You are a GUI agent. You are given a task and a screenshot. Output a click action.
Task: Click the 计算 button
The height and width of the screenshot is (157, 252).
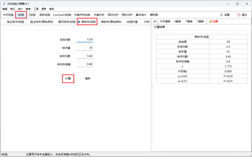click(68, 78)
